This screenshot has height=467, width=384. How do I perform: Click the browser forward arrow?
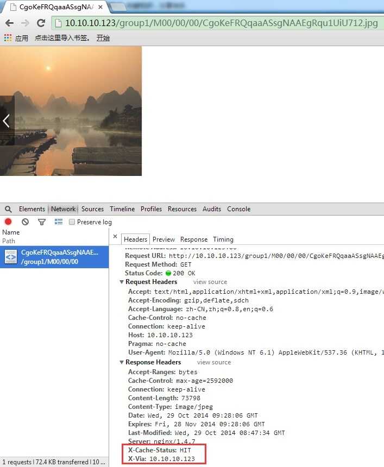point(25,23)
